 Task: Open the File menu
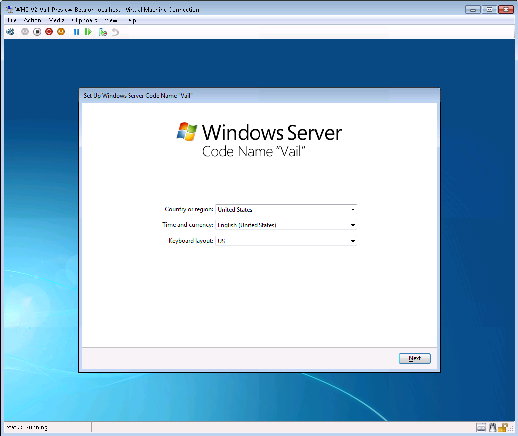coord(12,20)
